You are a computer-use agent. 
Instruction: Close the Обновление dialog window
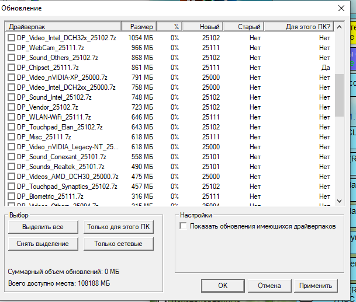(x=342, y=8)
